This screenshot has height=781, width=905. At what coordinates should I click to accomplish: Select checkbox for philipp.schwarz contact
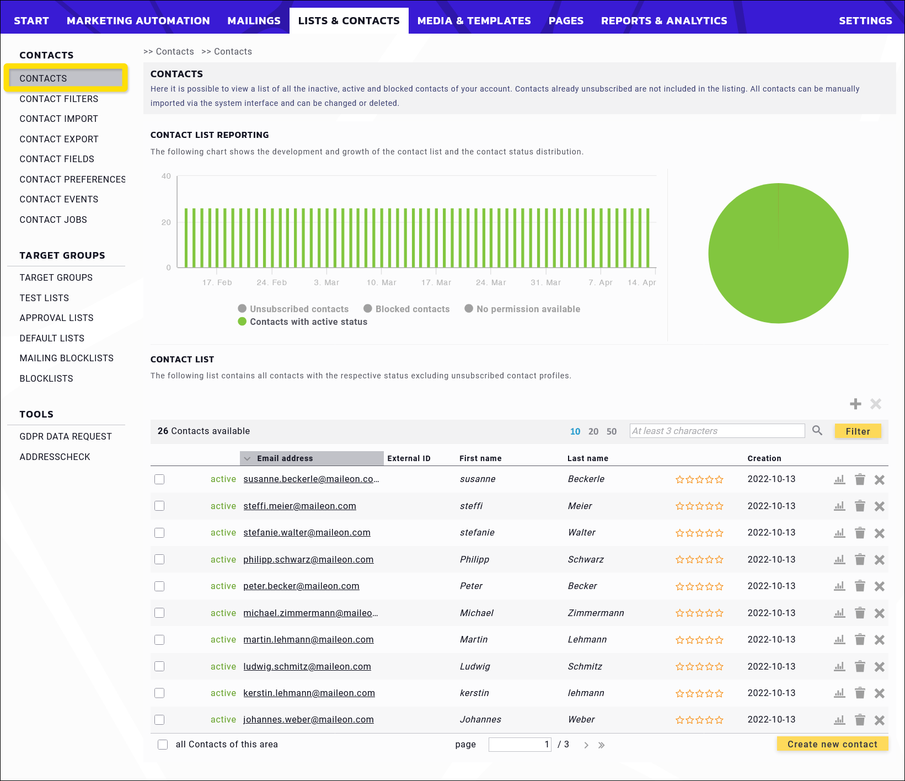159,559
